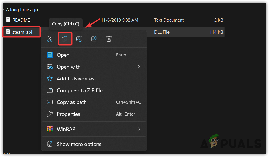Viewport: 269px width, 157px height.
Task: Click the Enter shortcut label
Action: point(121,55)
